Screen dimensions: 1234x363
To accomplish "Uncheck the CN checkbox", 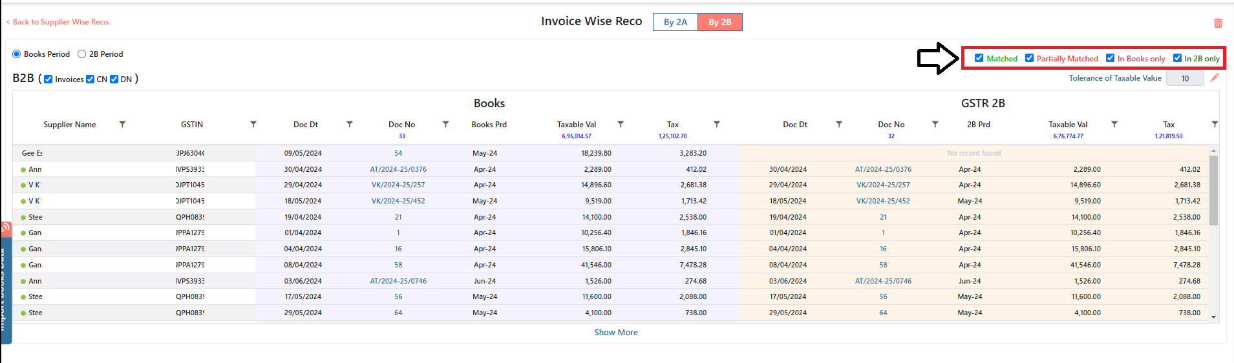I will [x=90, y=79].
